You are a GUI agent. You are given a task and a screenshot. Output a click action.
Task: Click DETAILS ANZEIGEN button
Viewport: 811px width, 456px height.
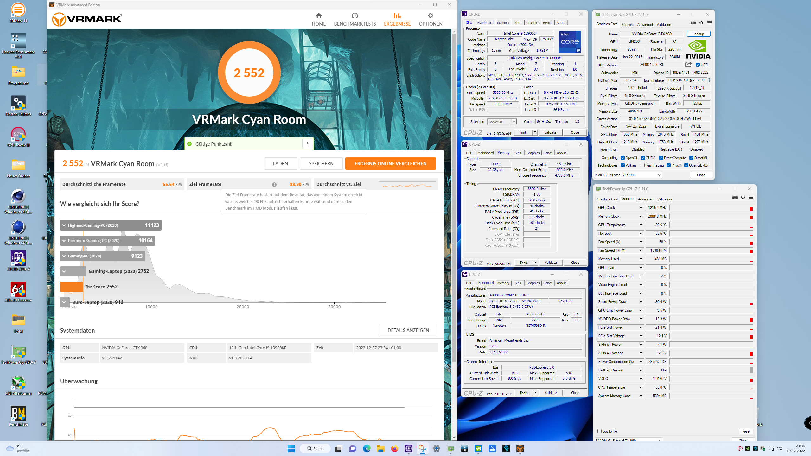tap(408, 330)
